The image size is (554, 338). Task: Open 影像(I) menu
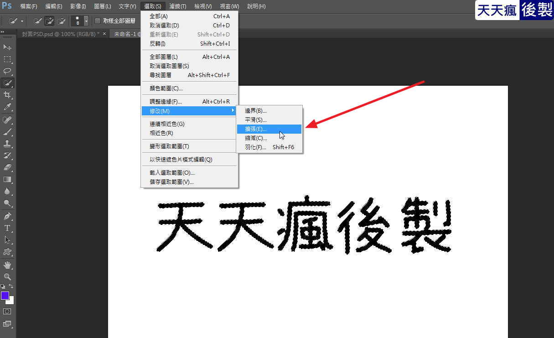tap(78, 6)
